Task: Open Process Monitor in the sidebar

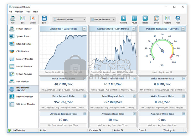Action: (23, 66)
